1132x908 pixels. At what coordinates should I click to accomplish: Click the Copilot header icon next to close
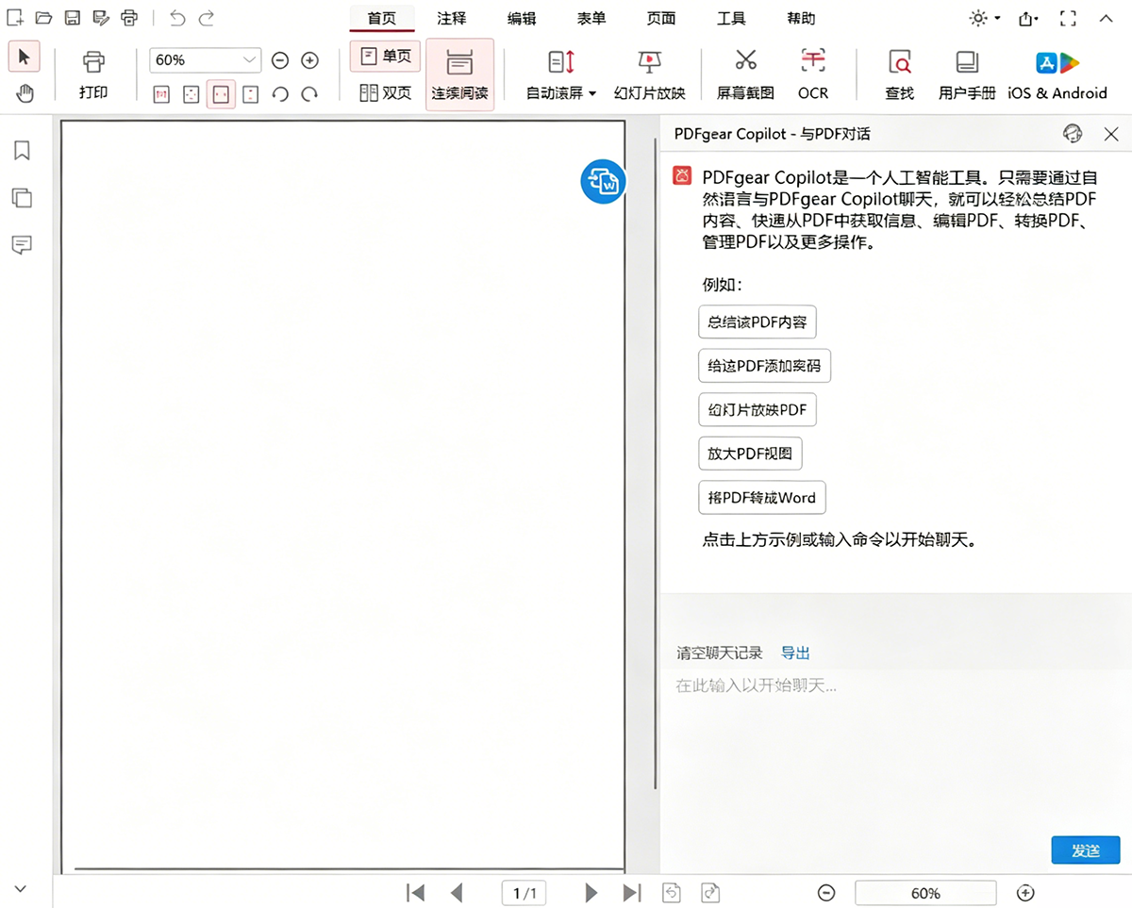point(1073,134)
